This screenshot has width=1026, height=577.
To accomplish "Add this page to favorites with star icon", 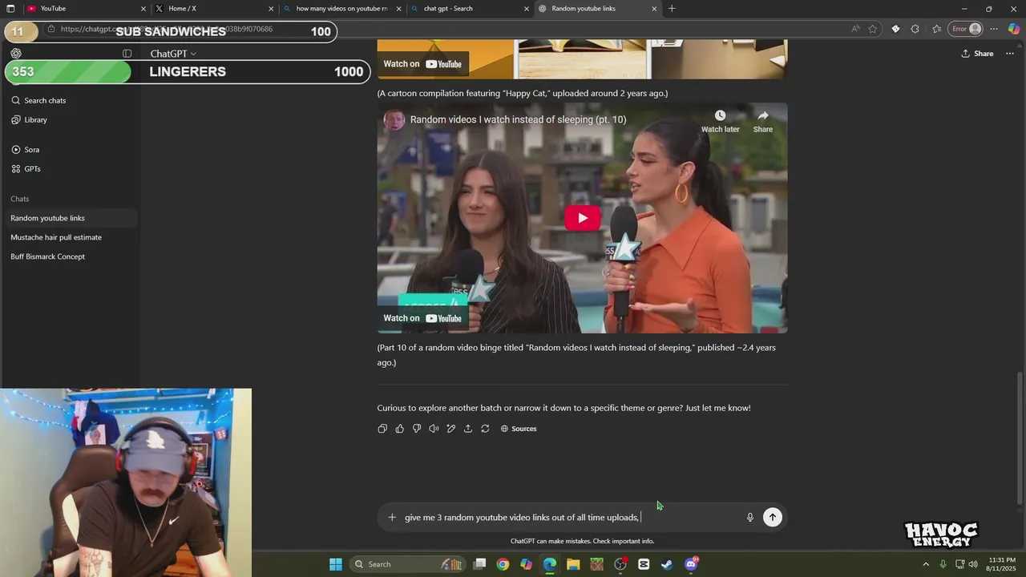I will 873,29.
